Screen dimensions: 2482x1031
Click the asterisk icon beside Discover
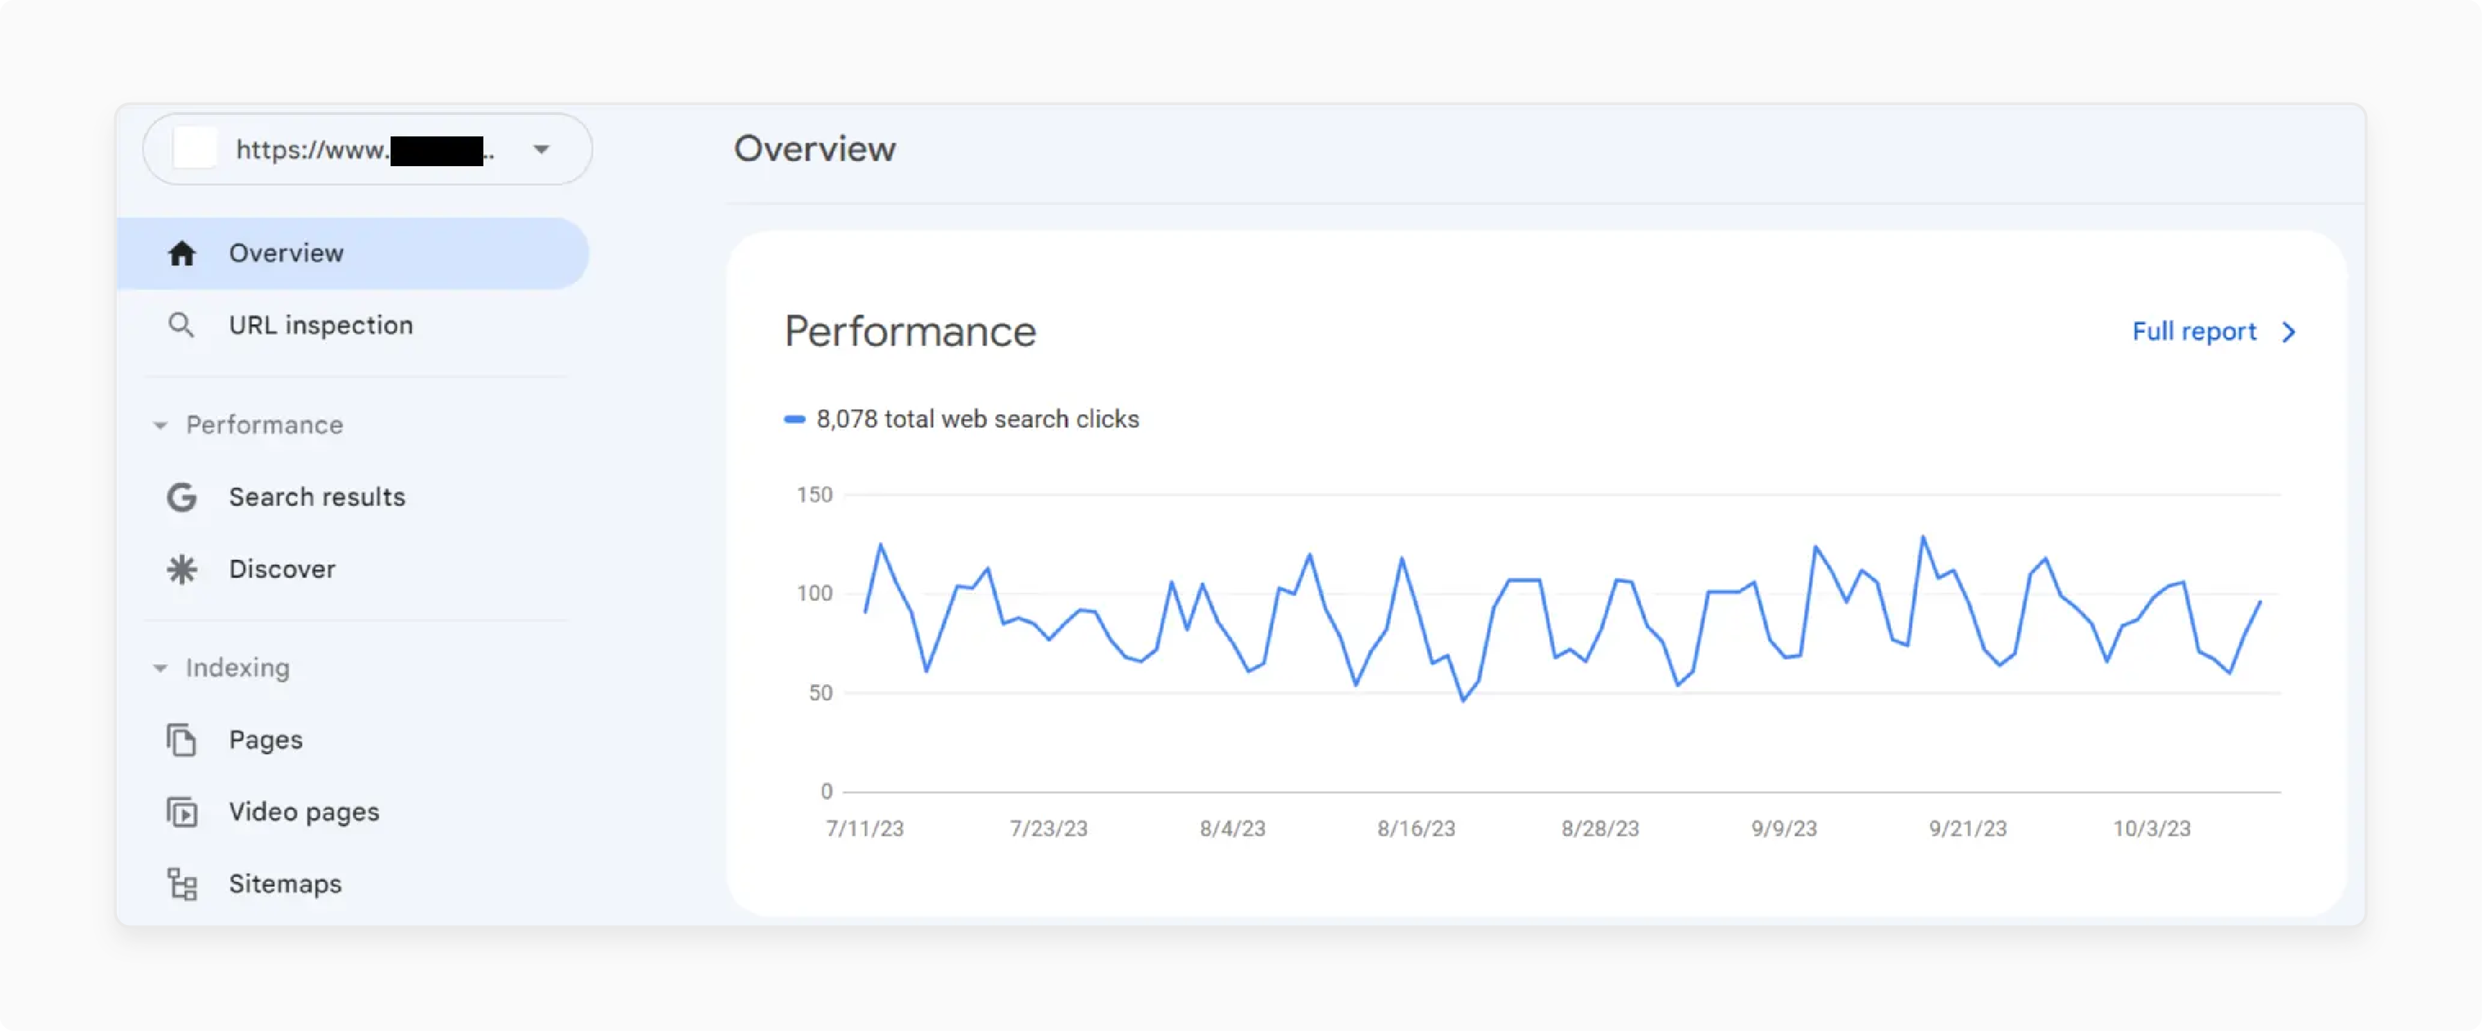tap(181, 569)
